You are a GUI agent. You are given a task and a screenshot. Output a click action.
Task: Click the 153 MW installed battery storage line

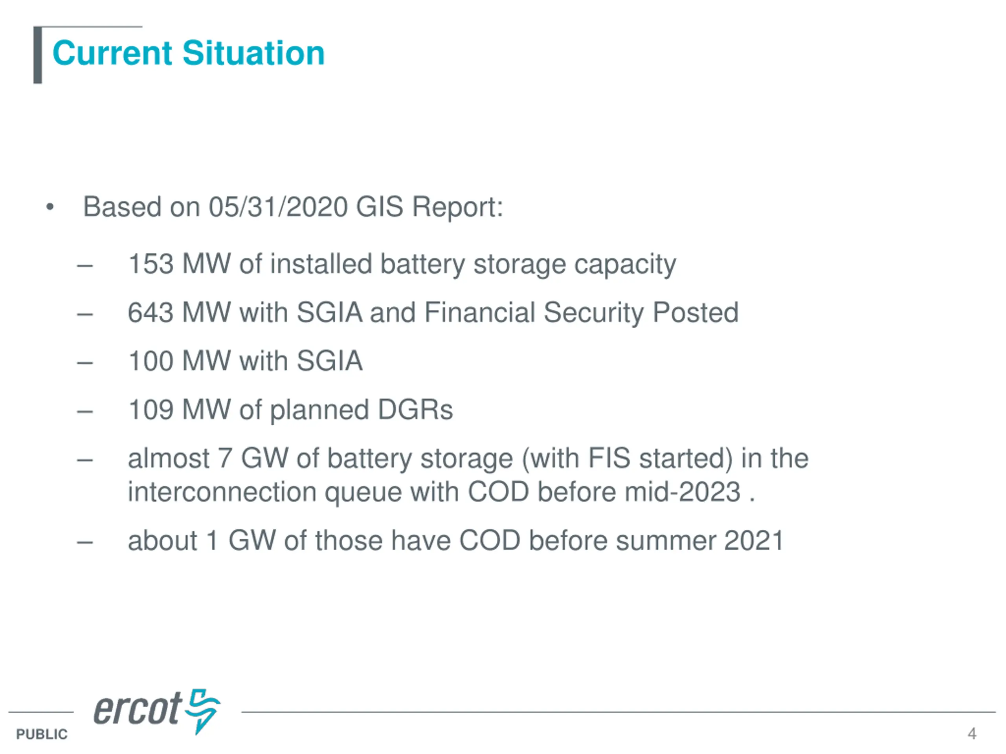coord(402,265)
